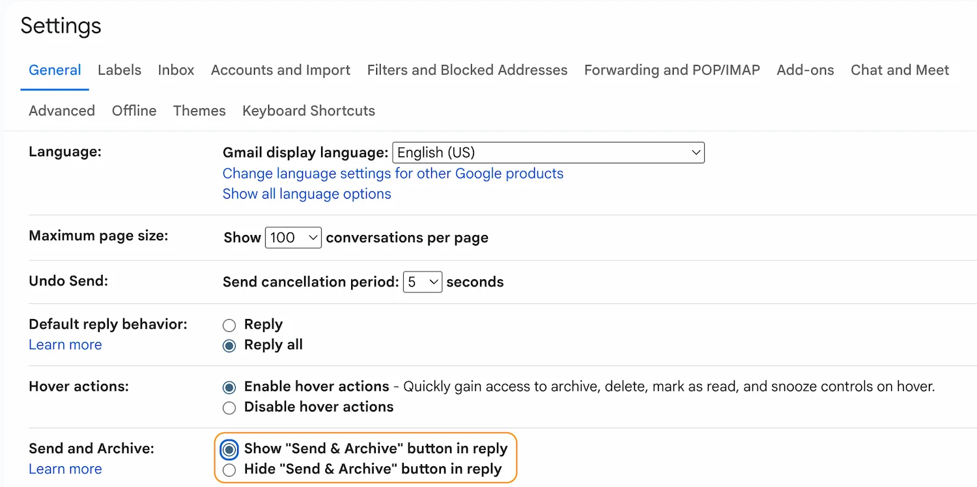977x487 pixels.
Task: Select Hide "Send & Archive" button option
Action: coord(229,470)
